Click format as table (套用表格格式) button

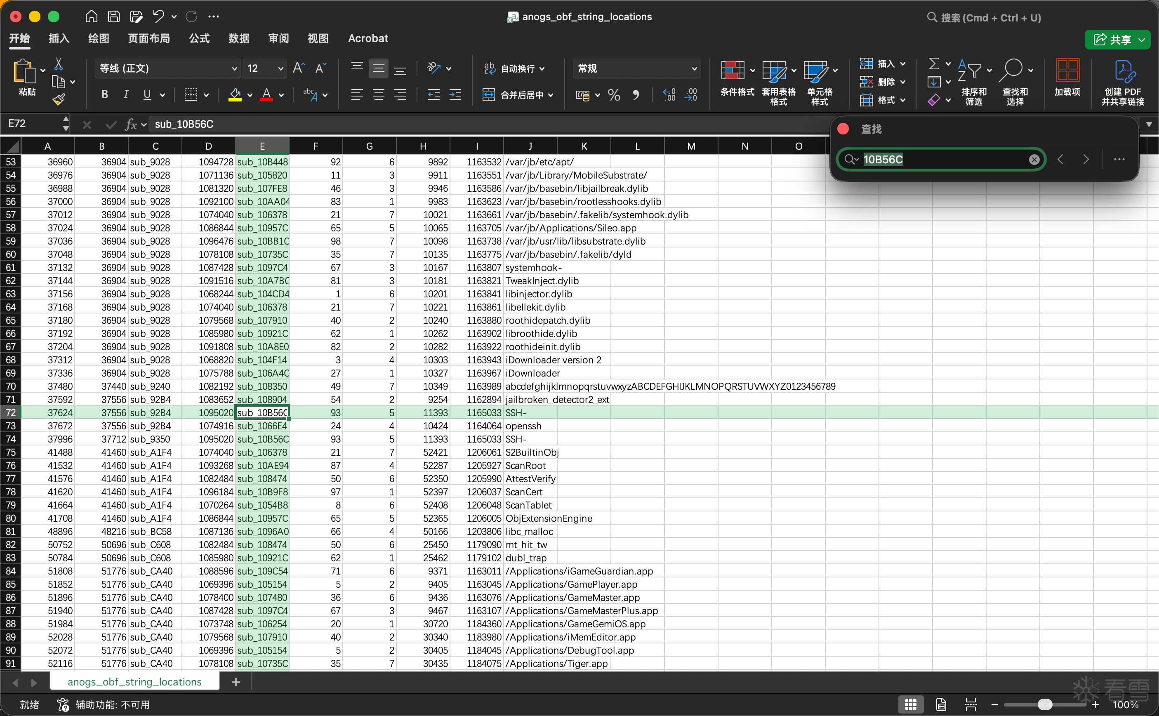[x=778, y=82]
